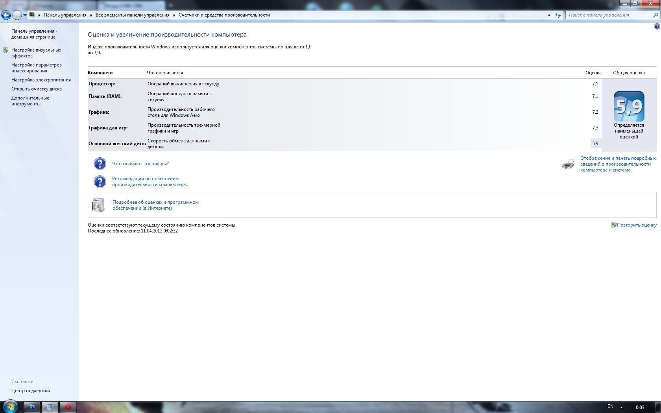This screenshot has height=413, width=661.
Task: Click the greyed Forward arrow button
Action: pos(17,15)
